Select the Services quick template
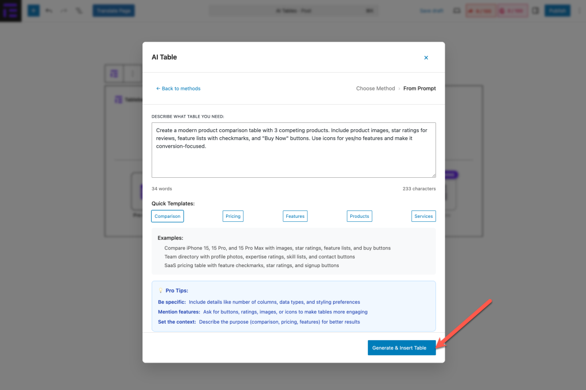 click(423, 216)
